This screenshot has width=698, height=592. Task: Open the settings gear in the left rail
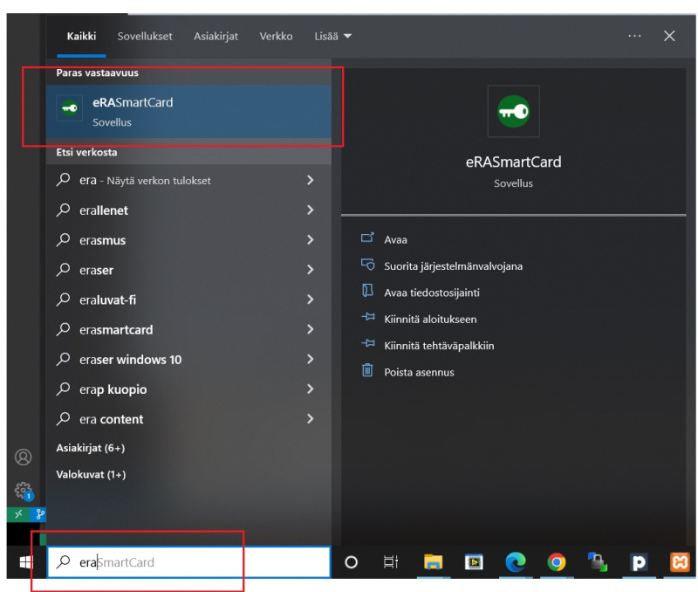click(x=24, y=491)
